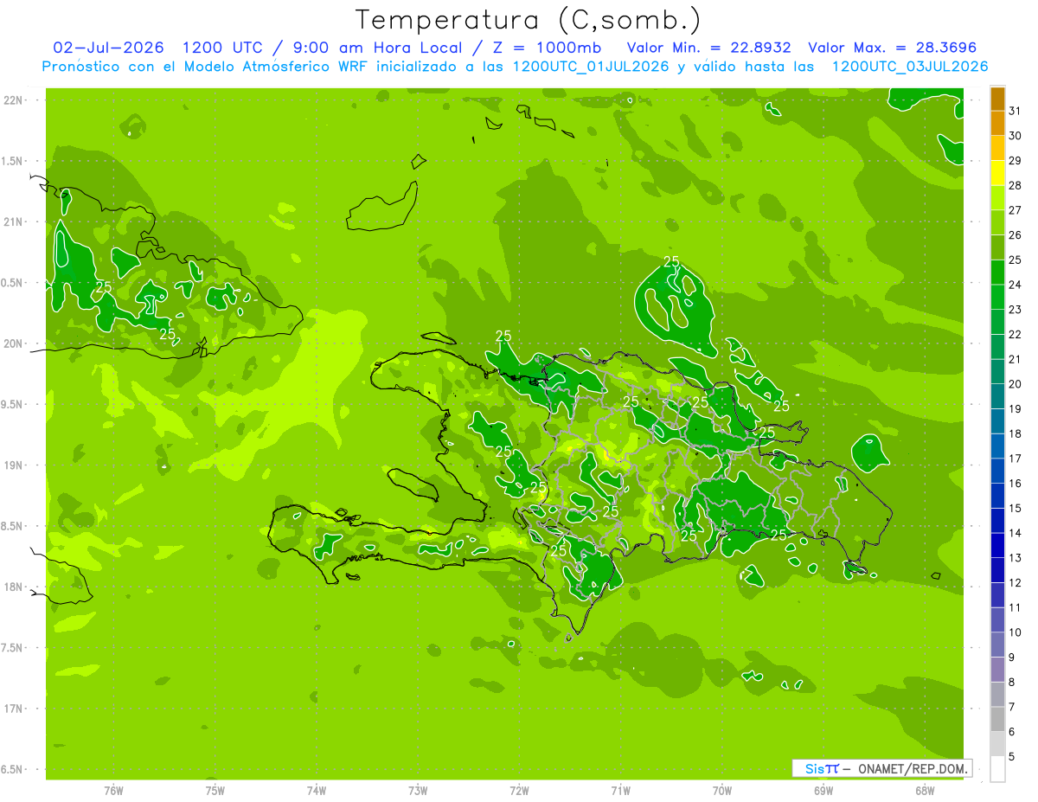The height and width of the screenshot is (802, 1038).
Task: Pick the yellow legend band between 28 and 29
Action: pyautogui.click(x=997, y=173)
